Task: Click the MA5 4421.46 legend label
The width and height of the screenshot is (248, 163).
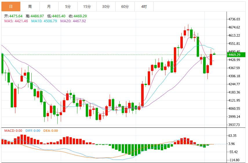Action: click(16, 21)
